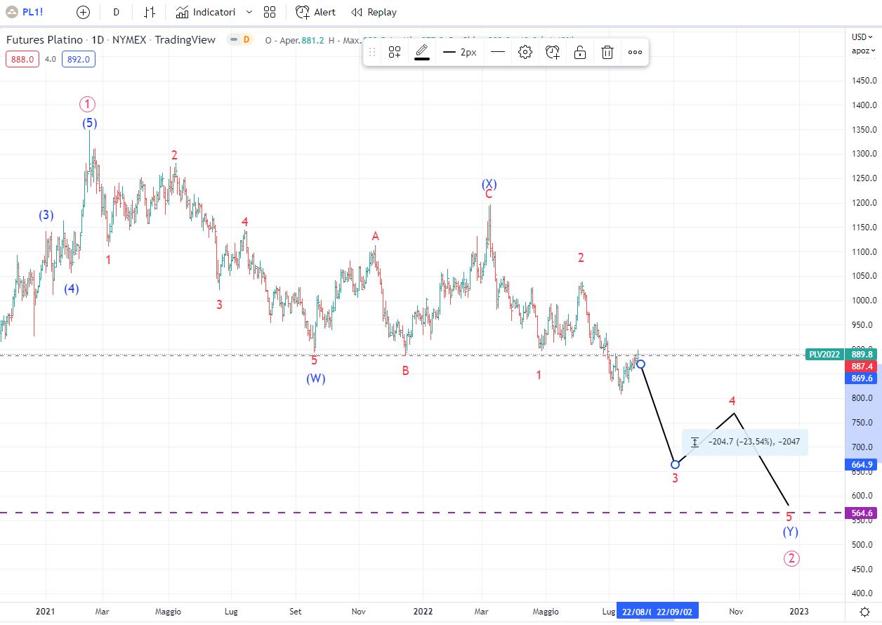Open the apoz unit dropdown
Viewport: 882px width, 625px height.
point(862,51)
